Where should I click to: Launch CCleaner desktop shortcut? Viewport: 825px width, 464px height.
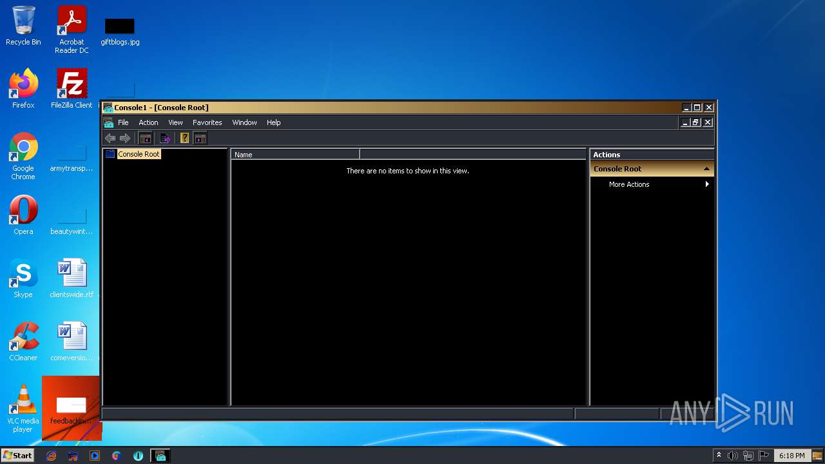pyautogui.click(x=23, y=342)
